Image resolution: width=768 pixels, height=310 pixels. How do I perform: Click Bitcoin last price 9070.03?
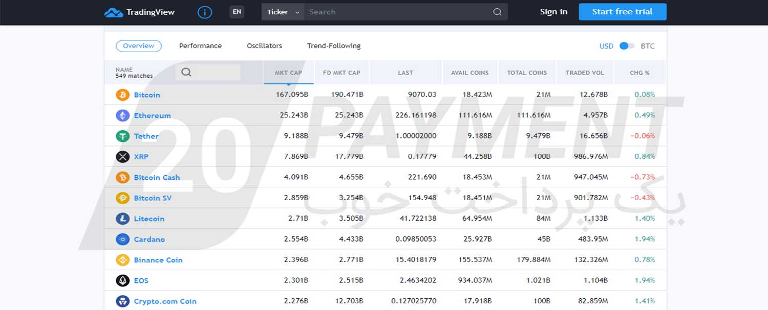tap(422, 94)
